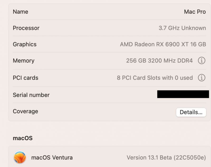Image resolution: width=211 pixels, height=167 pixels.
Task: Open coverage Details button
Action: click(x=191, y=112)
